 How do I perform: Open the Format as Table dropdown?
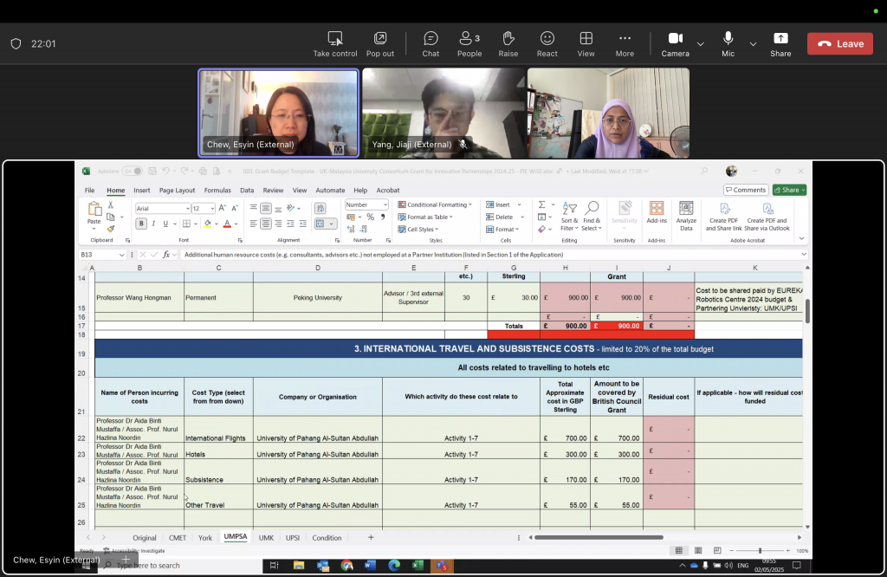point(425,217)
